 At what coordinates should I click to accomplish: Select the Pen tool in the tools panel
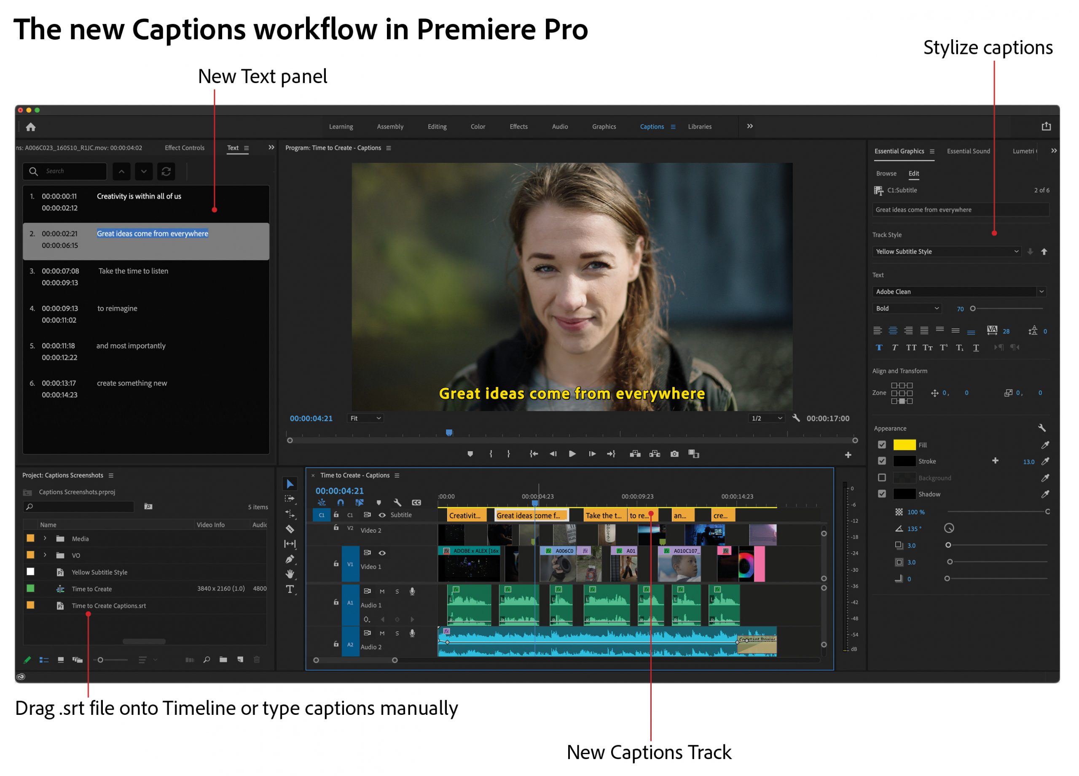click(x=290, y=559)
